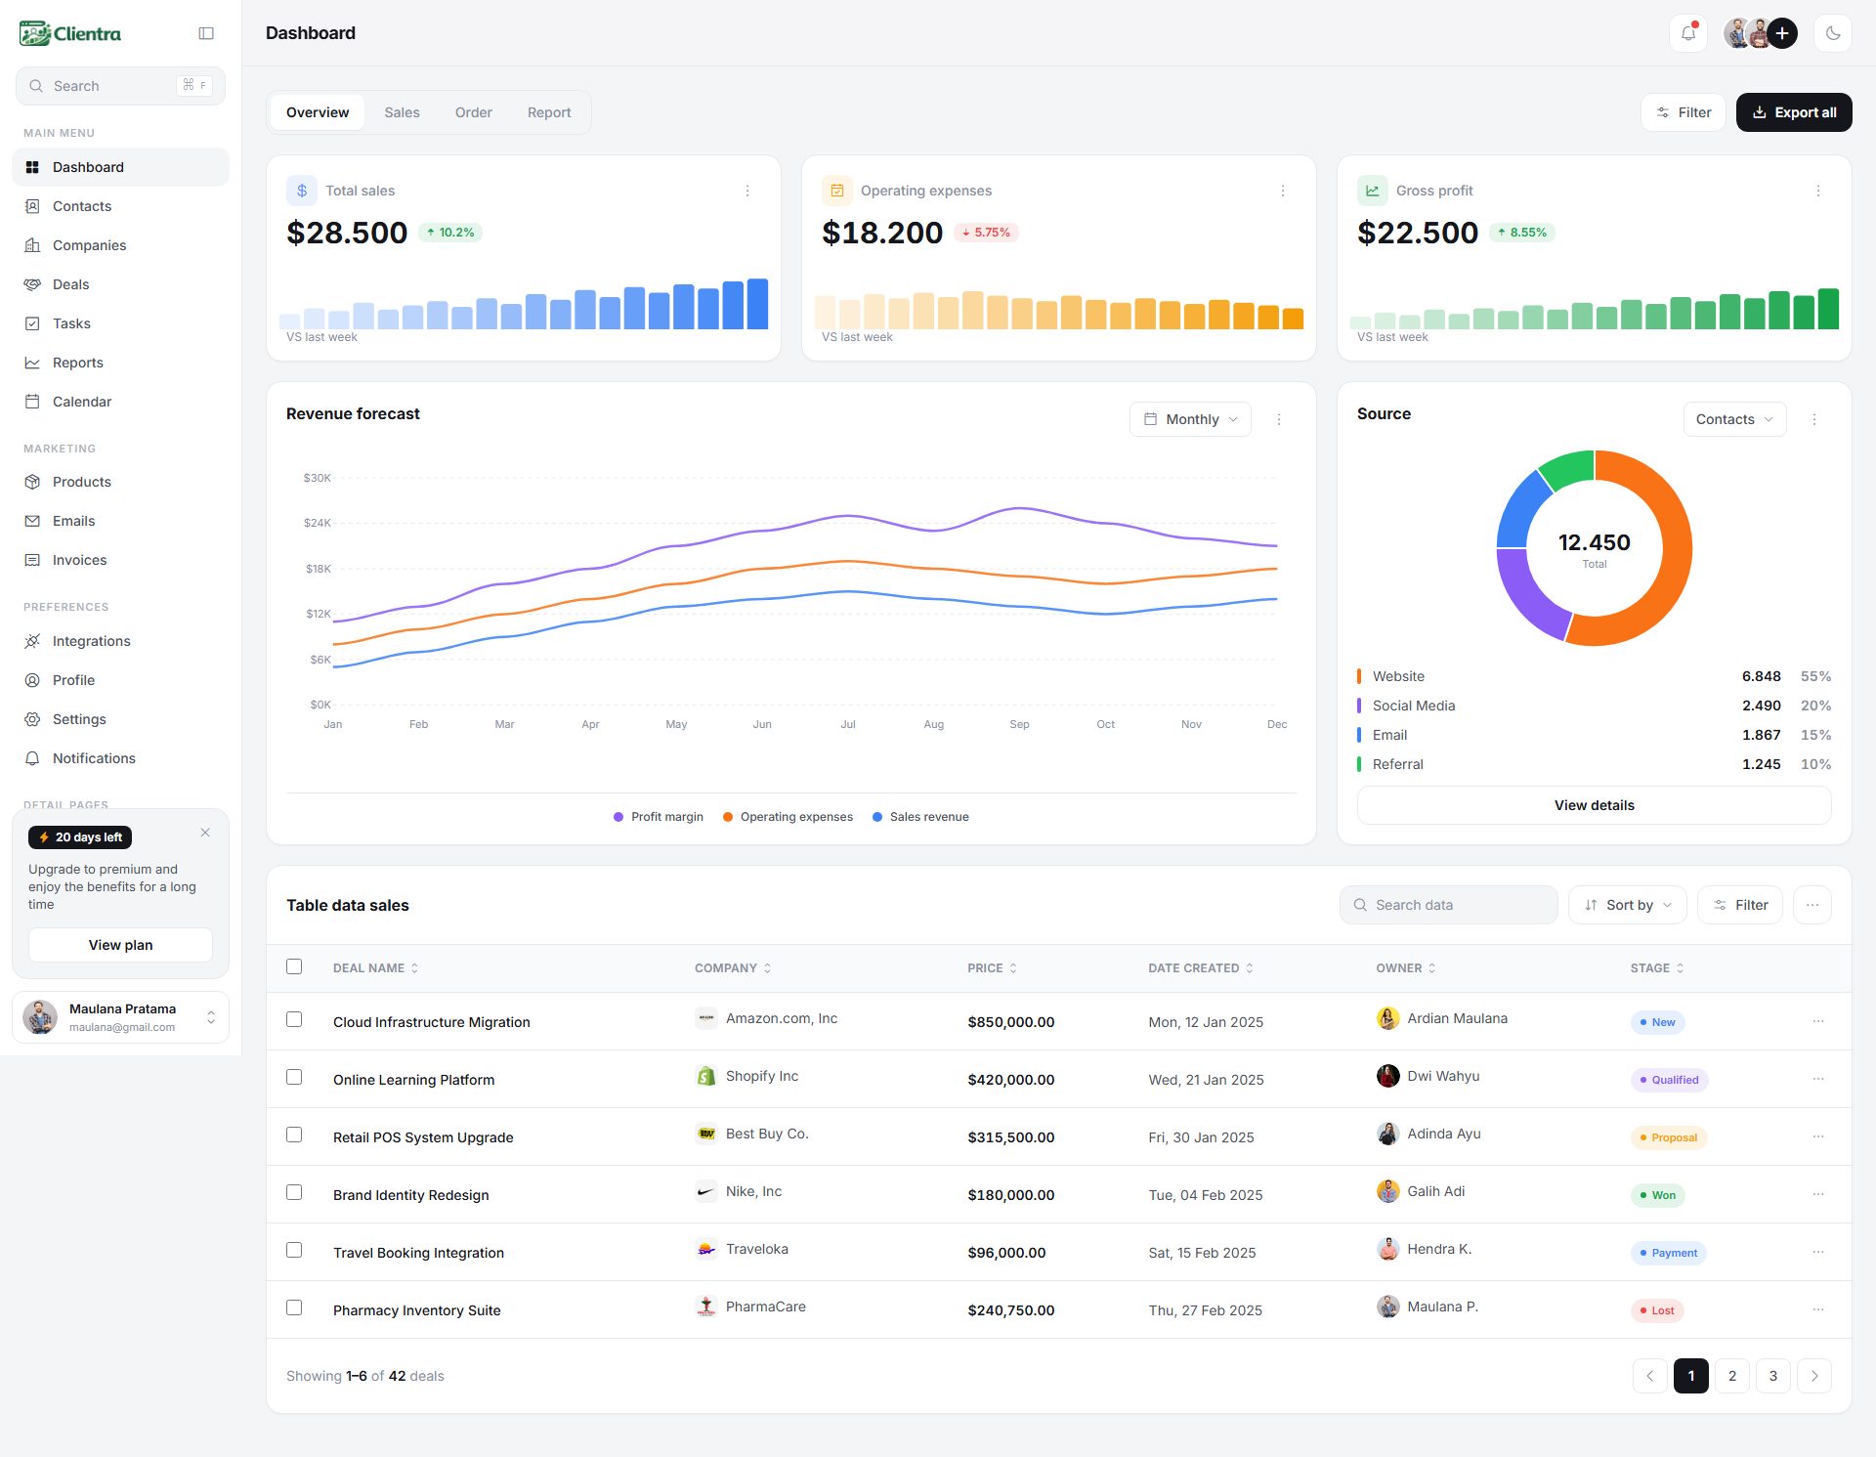This screenshot has height=1457, width=1876.
Task: Open the Sort by dropdown
Action: 1627,905
